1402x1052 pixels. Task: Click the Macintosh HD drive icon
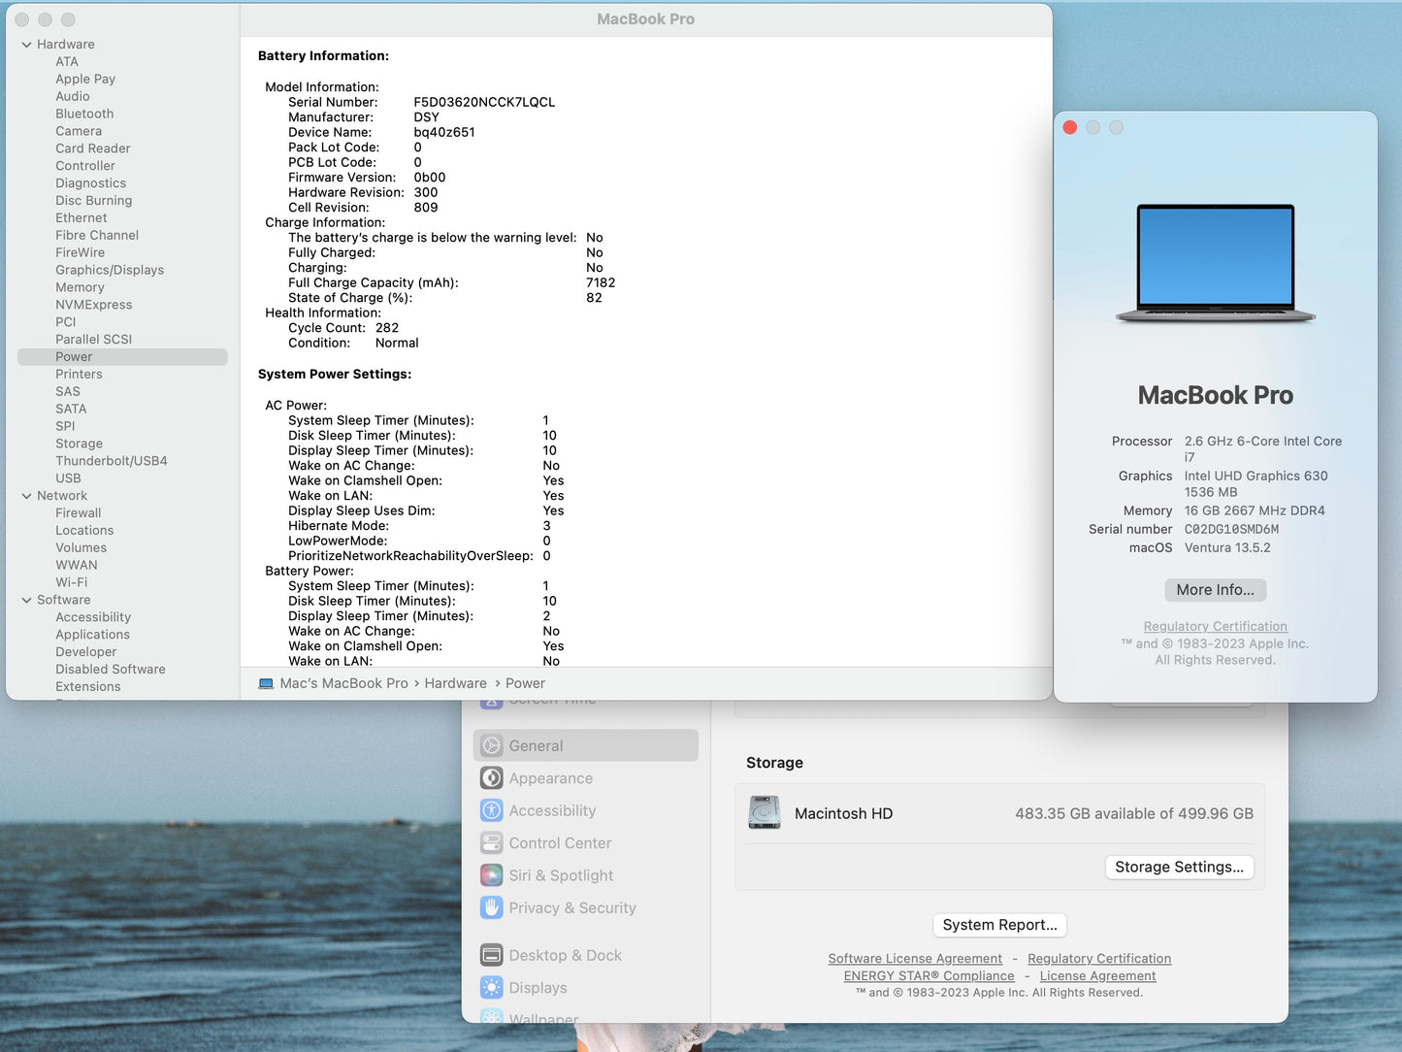pos(765,813)
